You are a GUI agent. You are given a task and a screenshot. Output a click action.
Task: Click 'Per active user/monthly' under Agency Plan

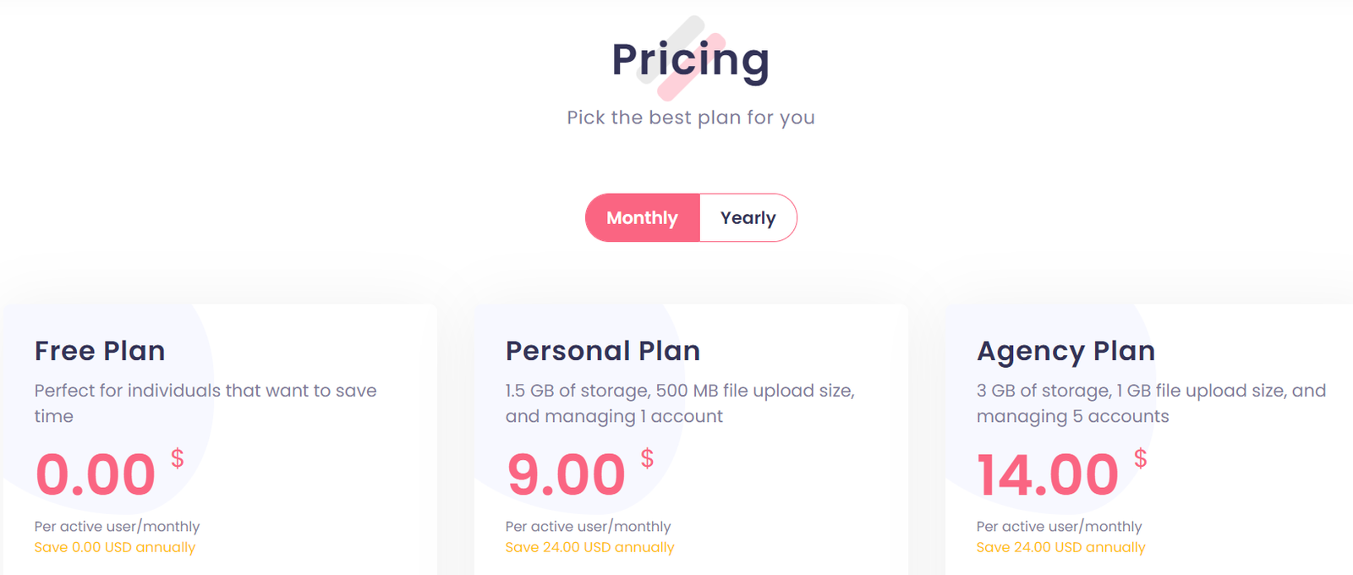click(x=1058, y=525)
